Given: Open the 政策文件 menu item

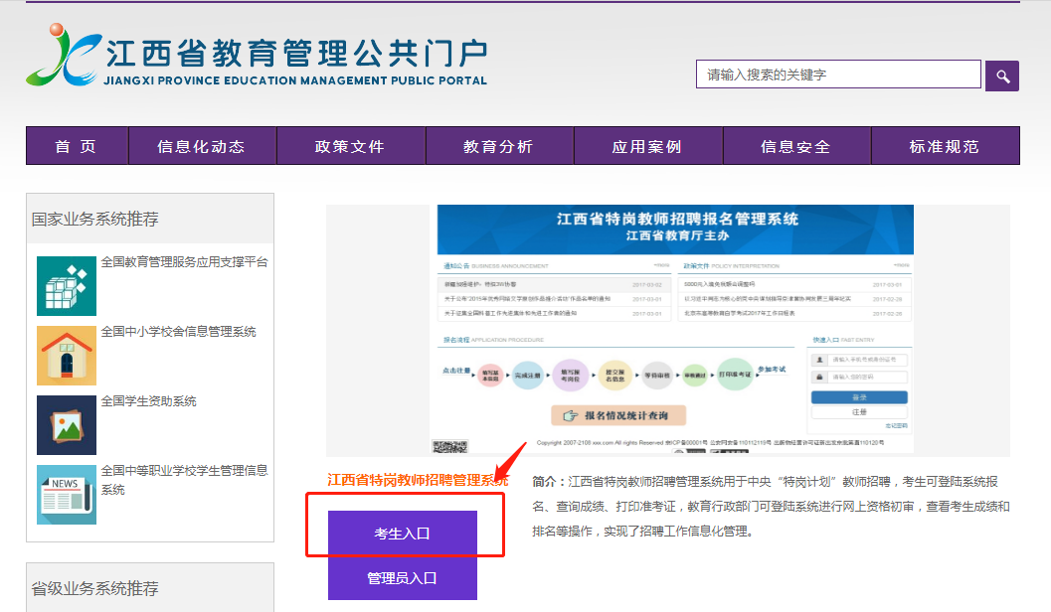Looking at the screenshot, I should pyautogui.click(x=350, y=146).
